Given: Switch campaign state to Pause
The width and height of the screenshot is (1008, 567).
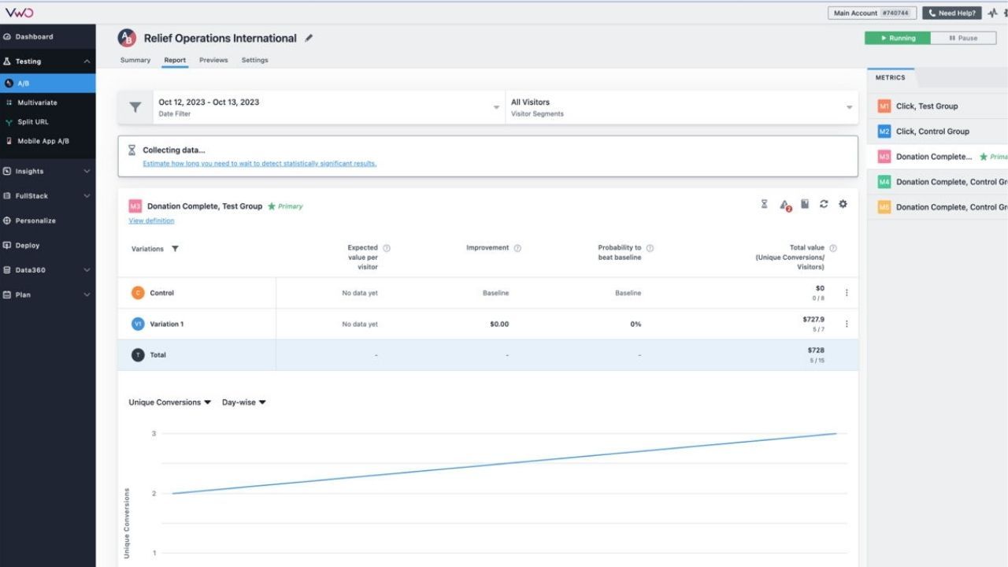Looking at the screenshot, I should point(962,38).
